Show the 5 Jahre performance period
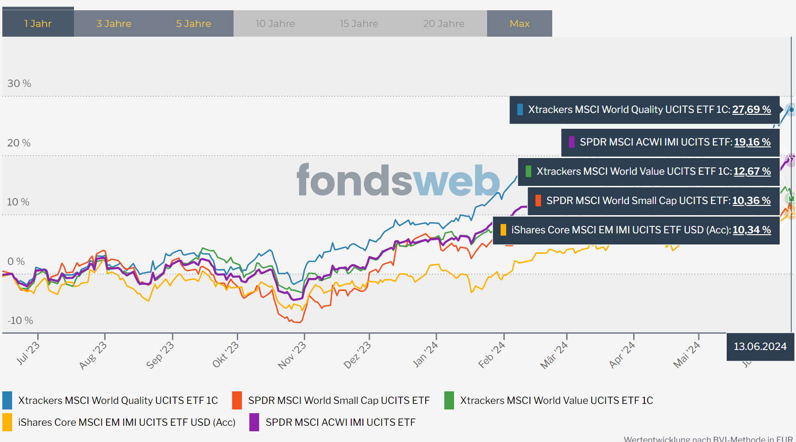Image resolution: width=796 pixels, height=442 pixels. (194, 23)
